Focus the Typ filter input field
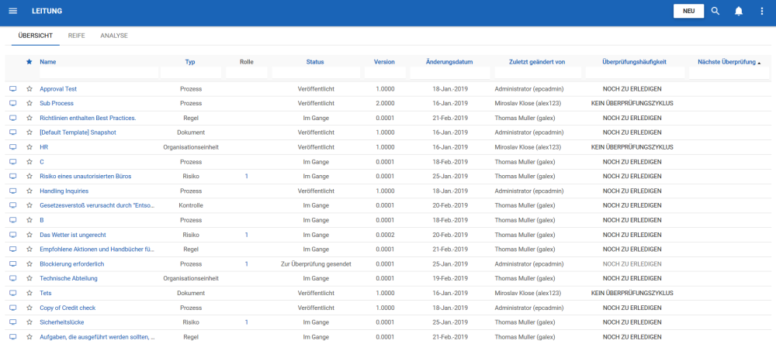776x344 pixels. pos(191,73)
